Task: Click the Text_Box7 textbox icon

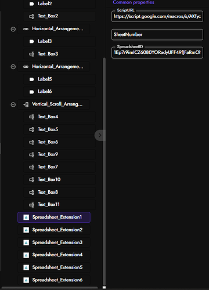Action: (x=32, y=167)
